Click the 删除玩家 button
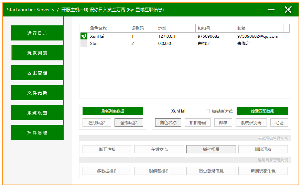302x188 pixels. point(263,149)
